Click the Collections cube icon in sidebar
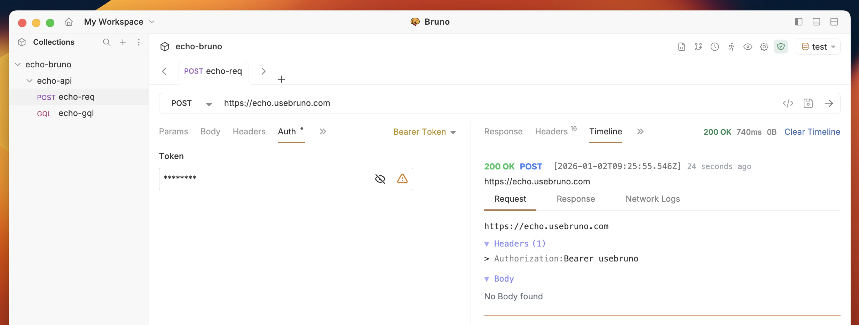Viewport: 859px width, 325px height. pyautogui.click(x=22, y=42)
